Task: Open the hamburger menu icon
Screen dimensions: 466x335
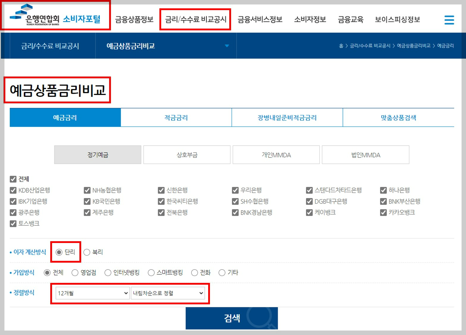Action: (449, 20)
